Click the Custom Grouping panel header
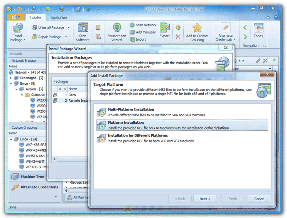This screenshot has height=218, width=287. 27,128
